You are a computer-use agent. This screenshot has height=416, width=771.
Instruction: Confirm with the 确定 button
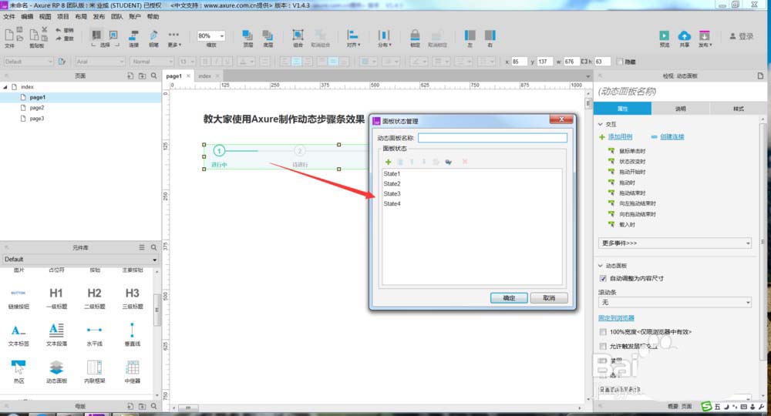[509, 298]
